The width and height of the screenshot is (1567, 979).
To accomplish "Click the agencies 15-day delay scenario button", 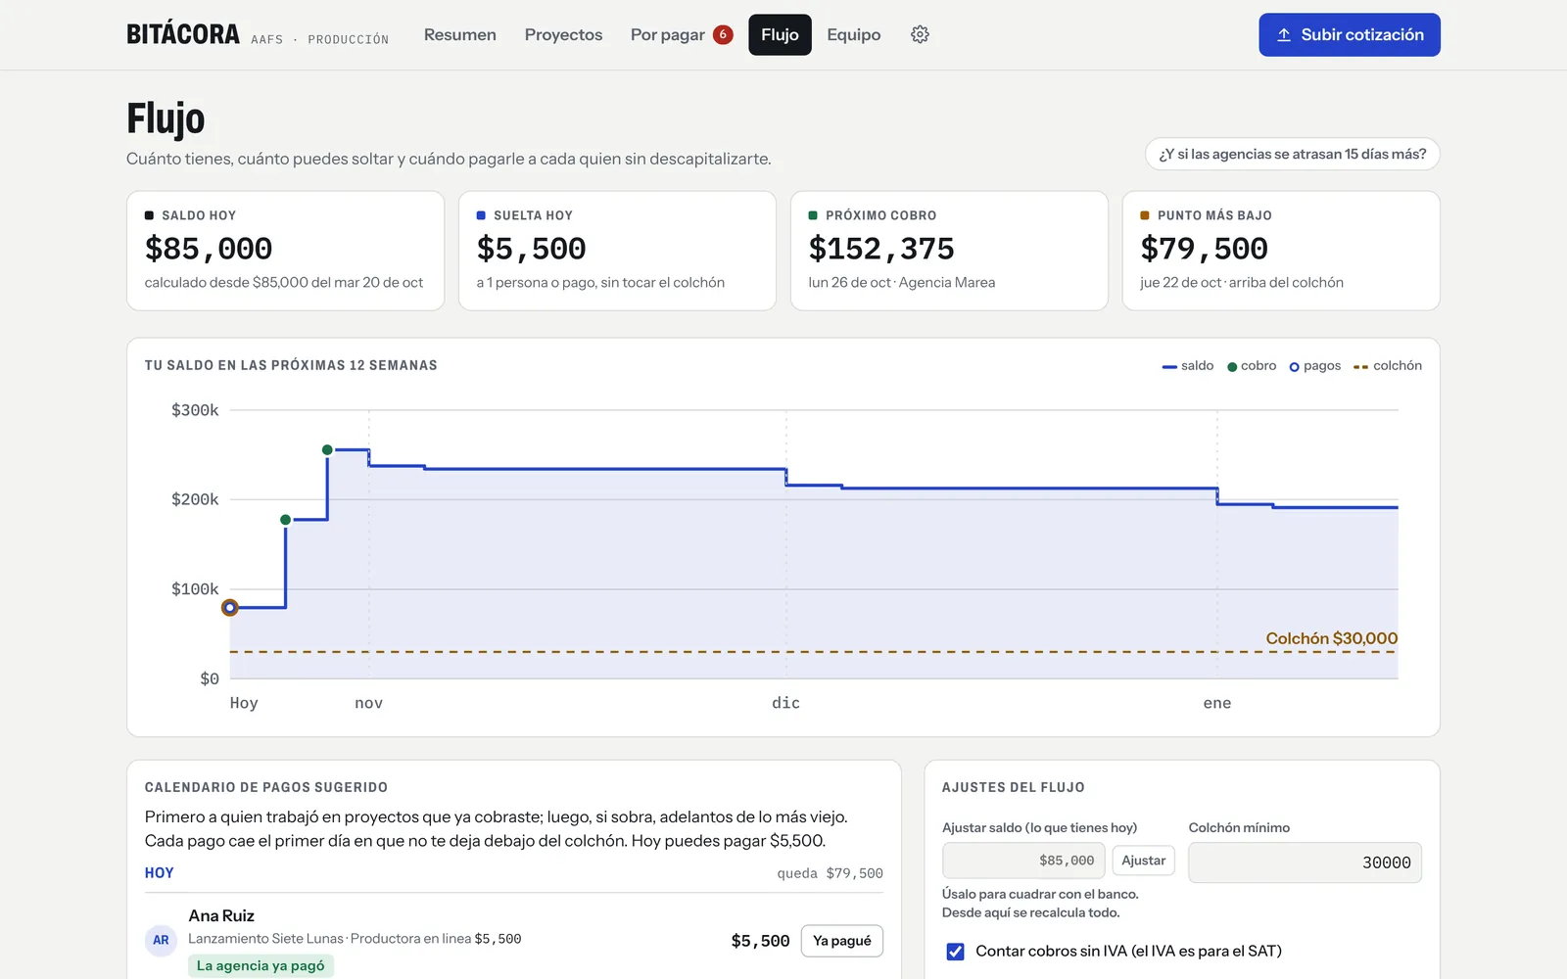I will [x=1293, y=155].
